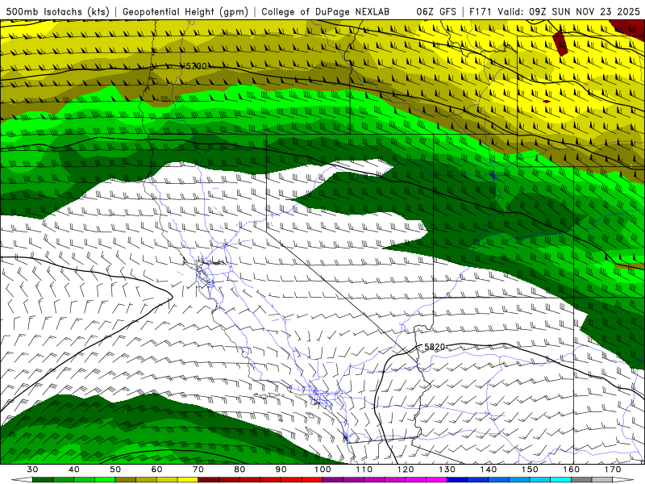Pick the light gray swatch ending at 170
The height and width of the screenshot is (484, 645).
pyautogui.click(x=601, y=480)
